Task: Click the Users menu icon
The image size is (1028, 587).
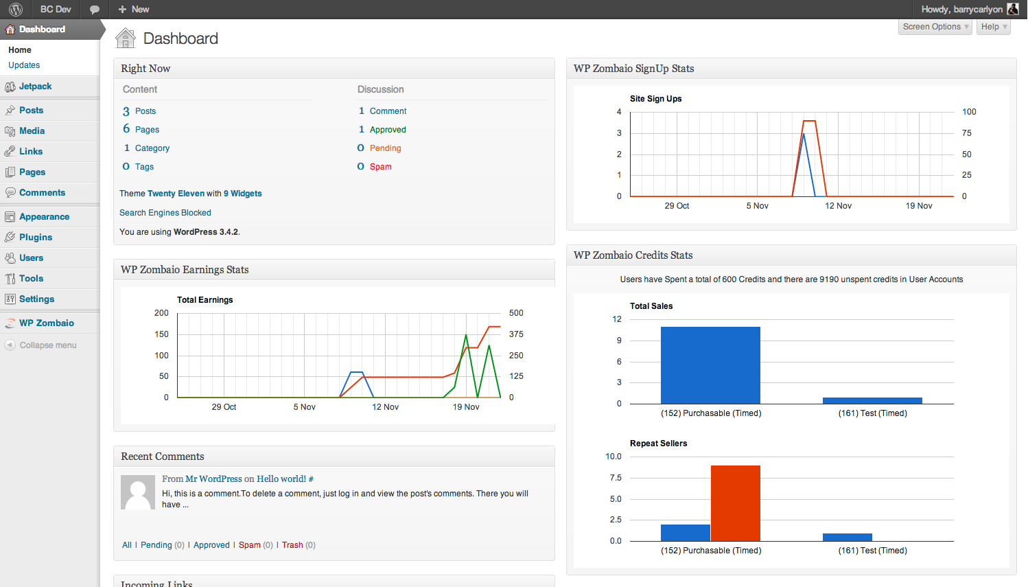Action: coord(10,258)
